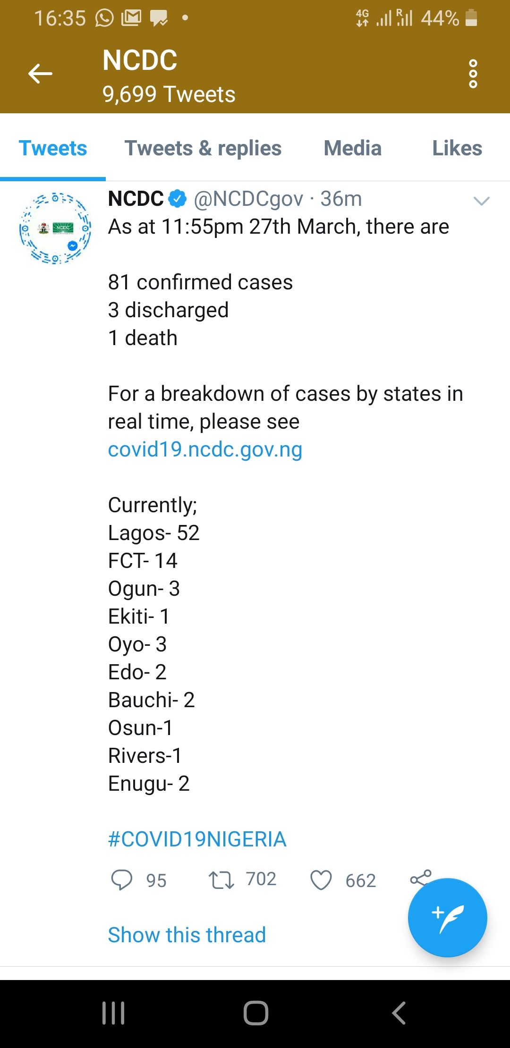The width and height of the screenshot is (510, 1048).
Task: Open covid19.ncdc.gov.ng link
Action: click(205, 449)
